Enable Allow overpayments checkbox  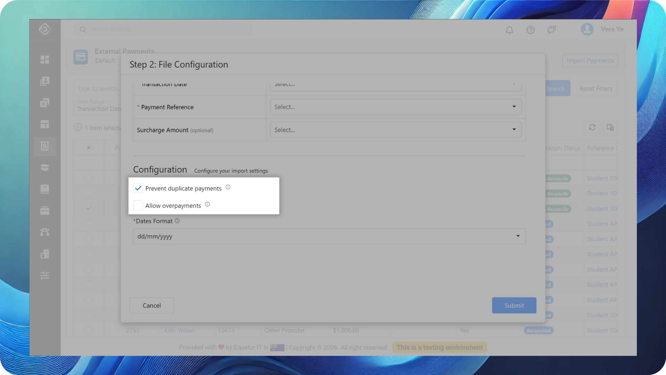[x=138, y=206]
